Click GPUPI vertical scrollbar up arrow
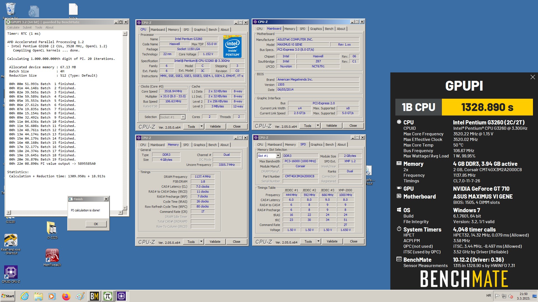This screenshot has width=538, height=302. coord(125,34)
